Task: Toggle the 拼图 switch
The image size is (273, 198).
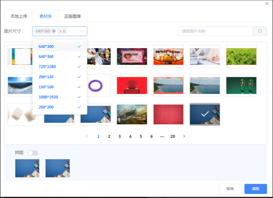Action: pos(33,153)
